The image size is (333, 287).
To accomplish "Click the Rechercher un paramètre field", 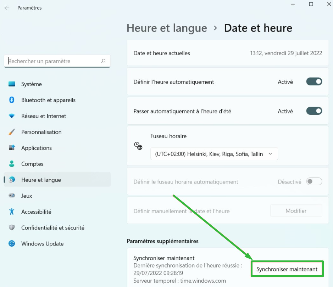I will coord(57,61).
